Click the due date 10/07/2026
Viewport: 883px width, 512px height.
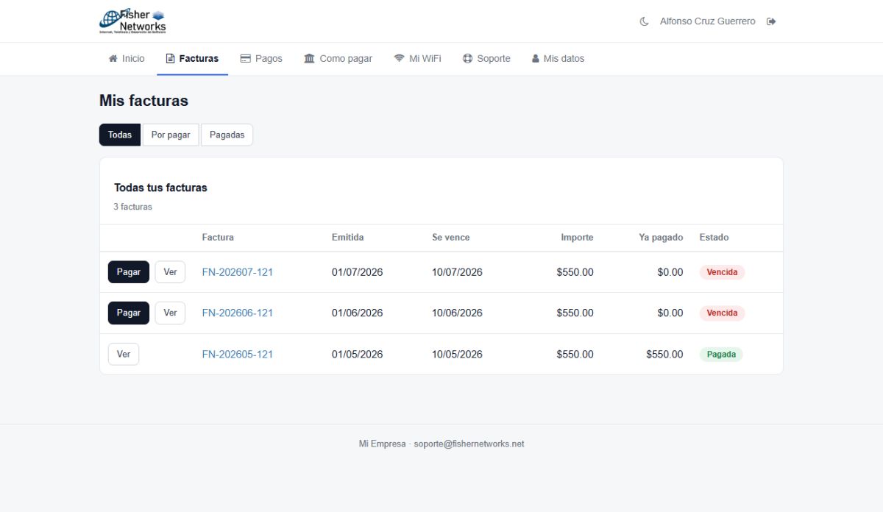pos(457,272)
